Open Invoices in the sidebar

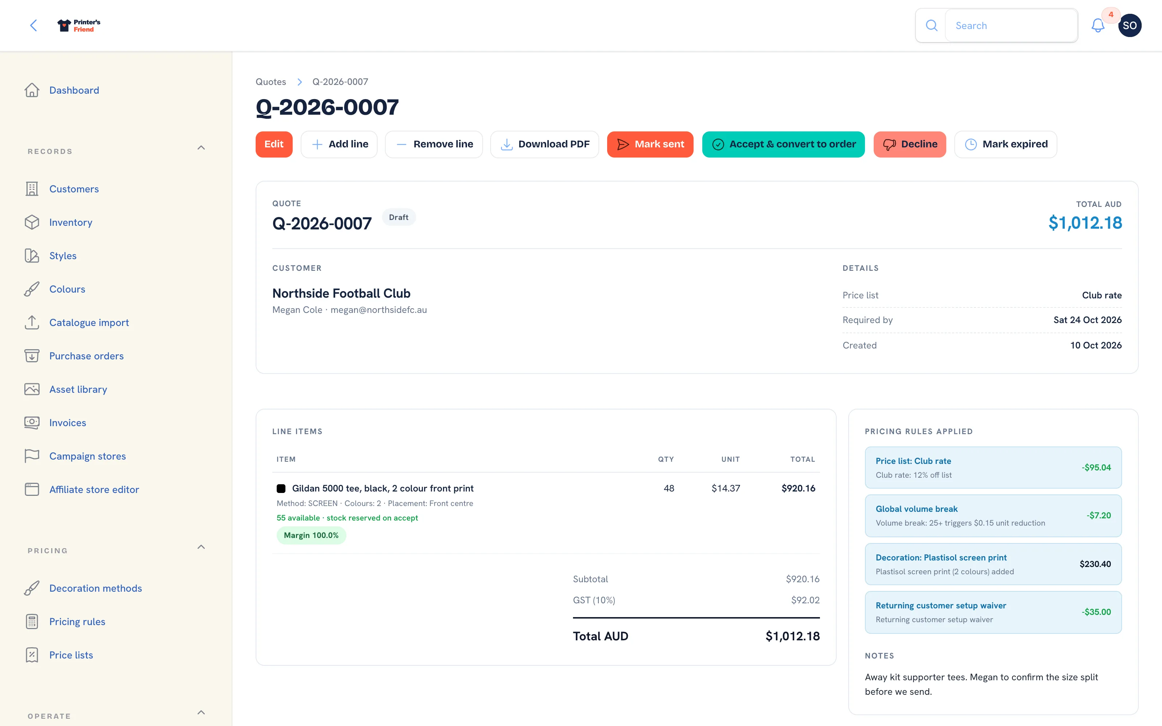tap(68, 423)
